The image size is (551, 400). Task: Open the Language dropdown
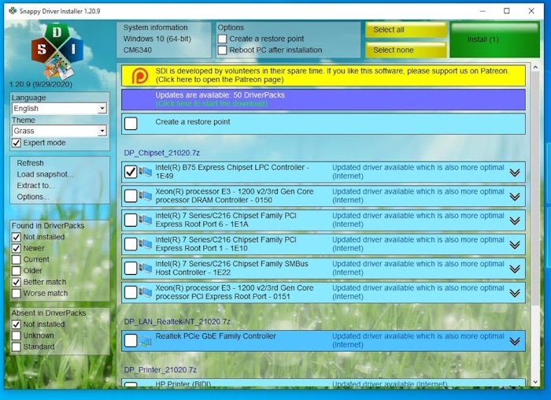(x=102, y=109)
